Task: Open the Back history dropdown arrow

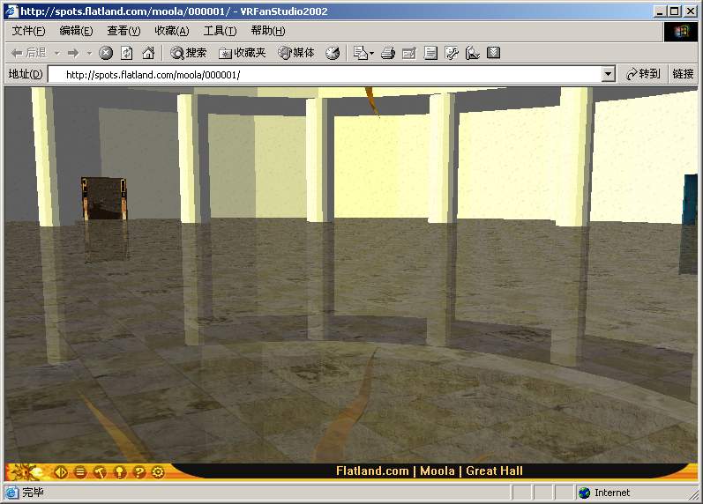Action: 57,54
